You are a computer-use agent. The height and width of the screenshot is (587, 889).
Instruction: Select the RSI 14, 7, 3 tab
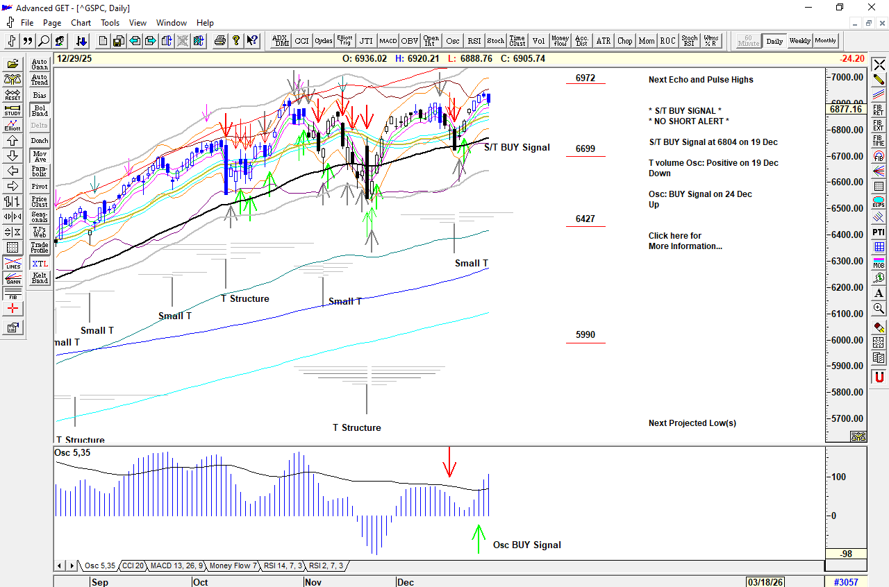(283, 566)
